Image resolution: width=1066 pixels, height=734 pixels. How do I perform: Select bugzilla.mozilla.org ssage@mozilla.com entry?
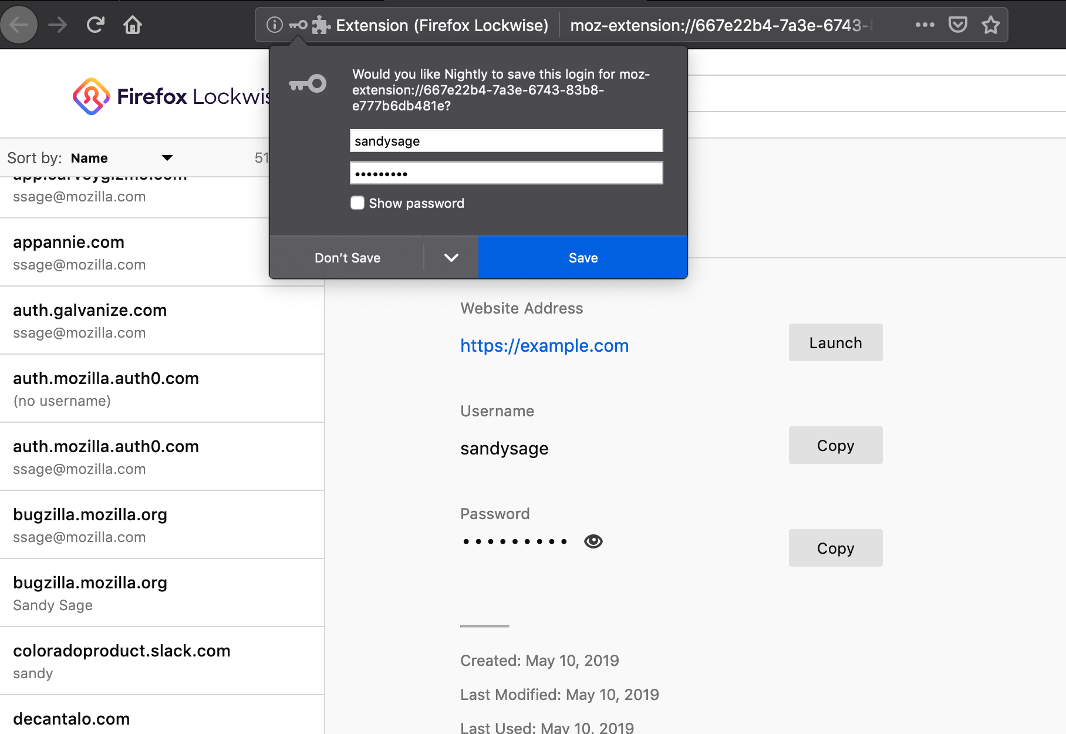click(x=162, y=525)
